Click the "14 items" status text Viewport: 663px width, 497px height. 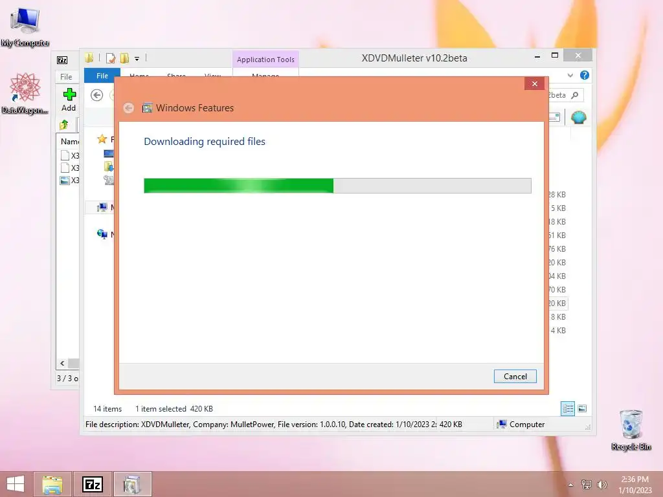(x=107, y=409)
